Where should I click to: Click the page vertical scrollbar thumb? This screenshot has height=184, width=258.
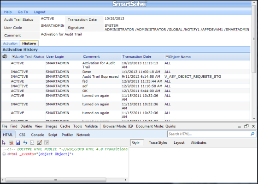pyautogui.click(x=254, y=39)
